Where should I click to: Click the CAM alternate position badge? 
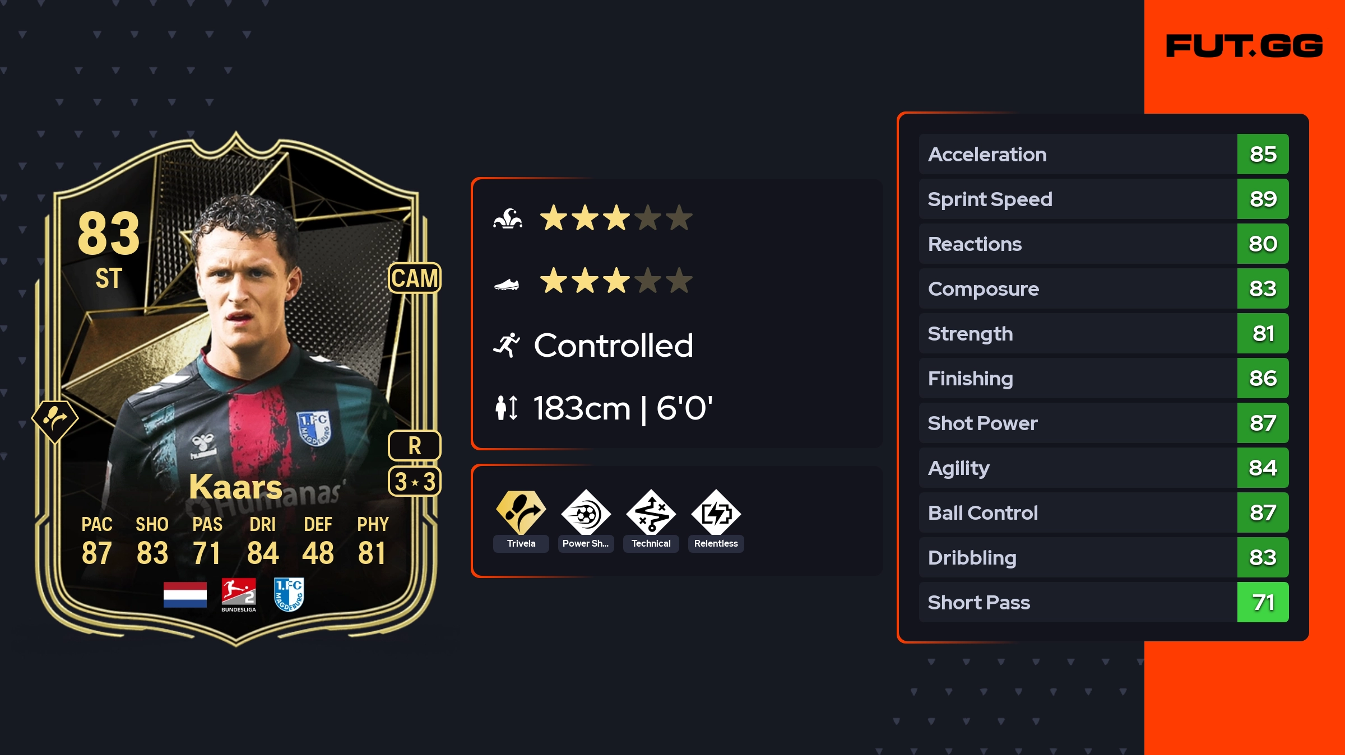pos(415,278)
